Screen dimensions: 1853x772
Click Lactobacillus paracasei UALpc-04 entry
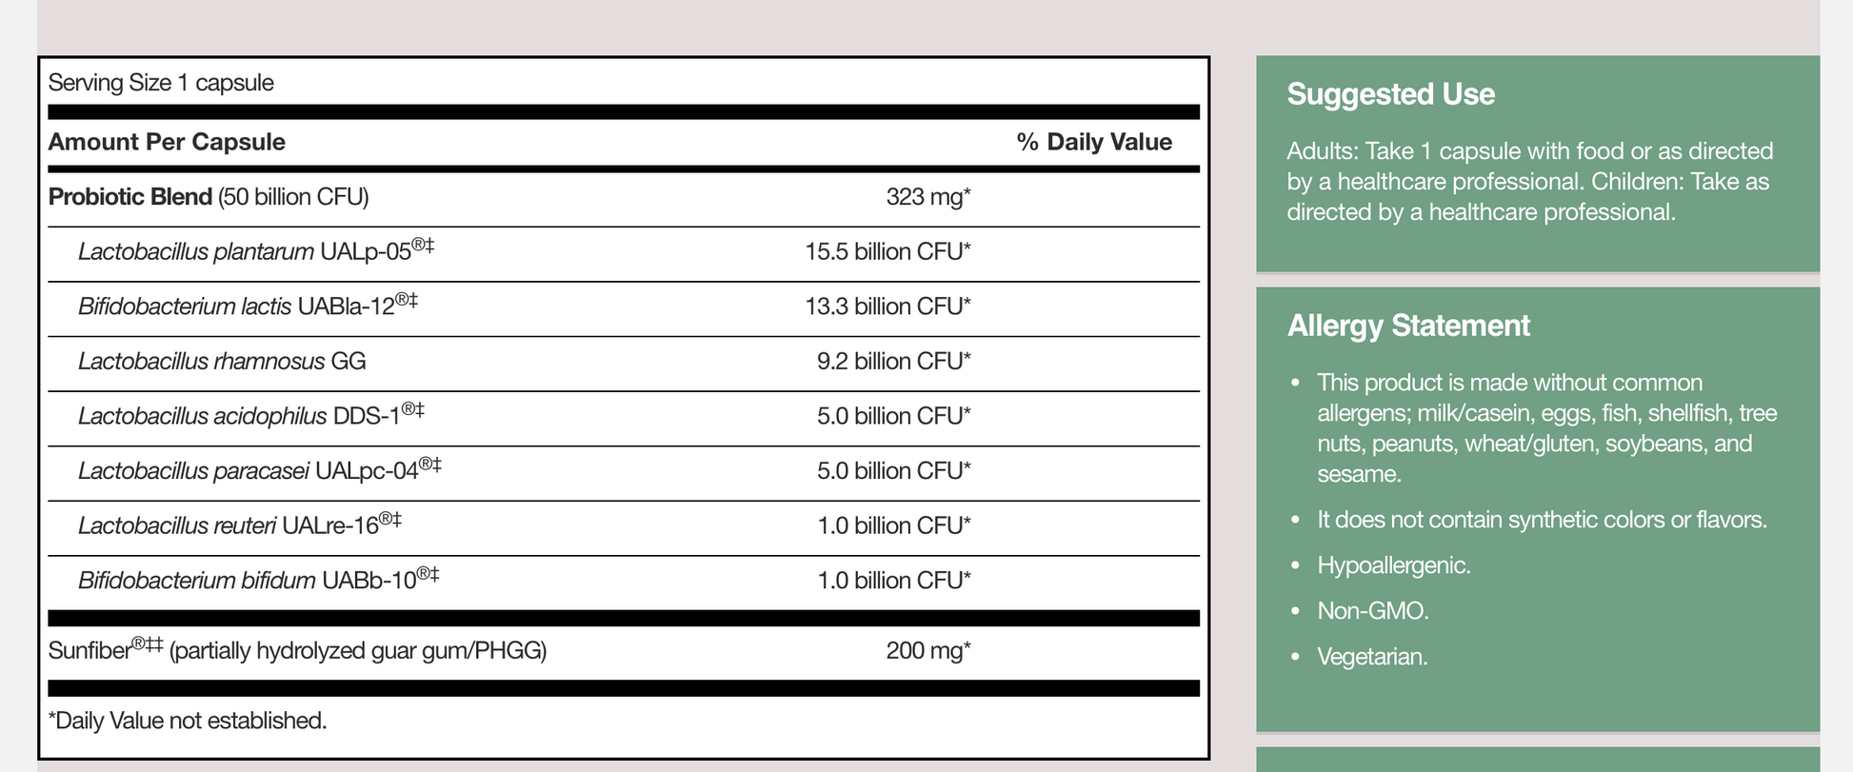(259, 471)
